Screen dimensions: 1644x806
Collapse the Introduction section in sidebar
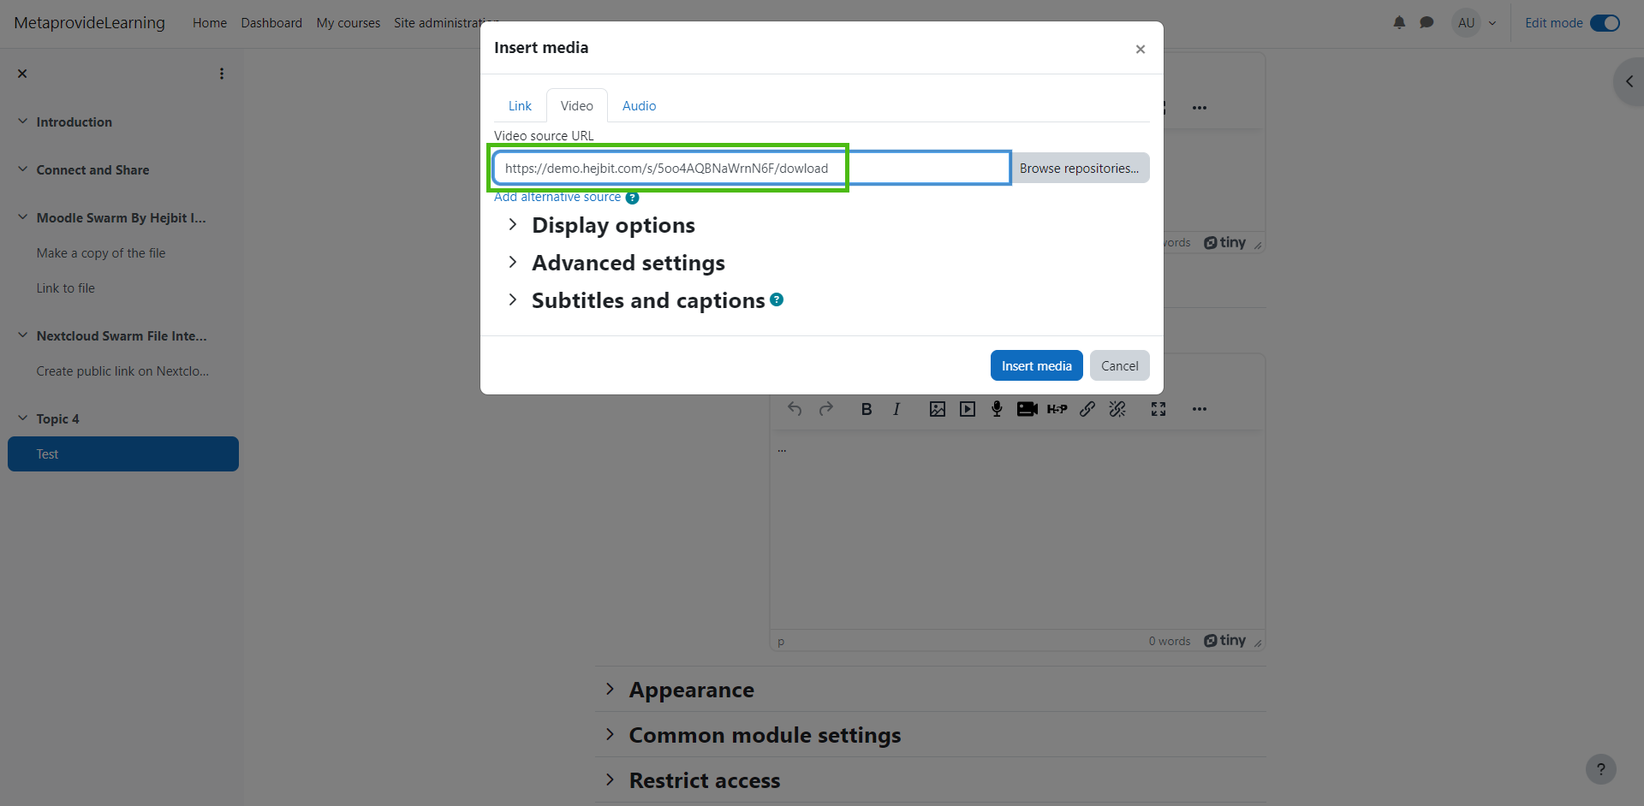23,121
